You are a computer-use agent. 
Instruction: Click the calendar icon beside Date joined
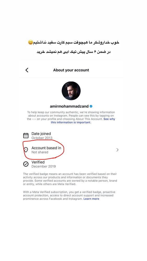click(26, 135)
